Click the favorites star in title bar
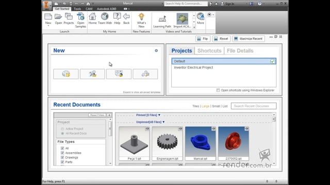This screenshot has width=330, height=185. (x=216, y=4)
